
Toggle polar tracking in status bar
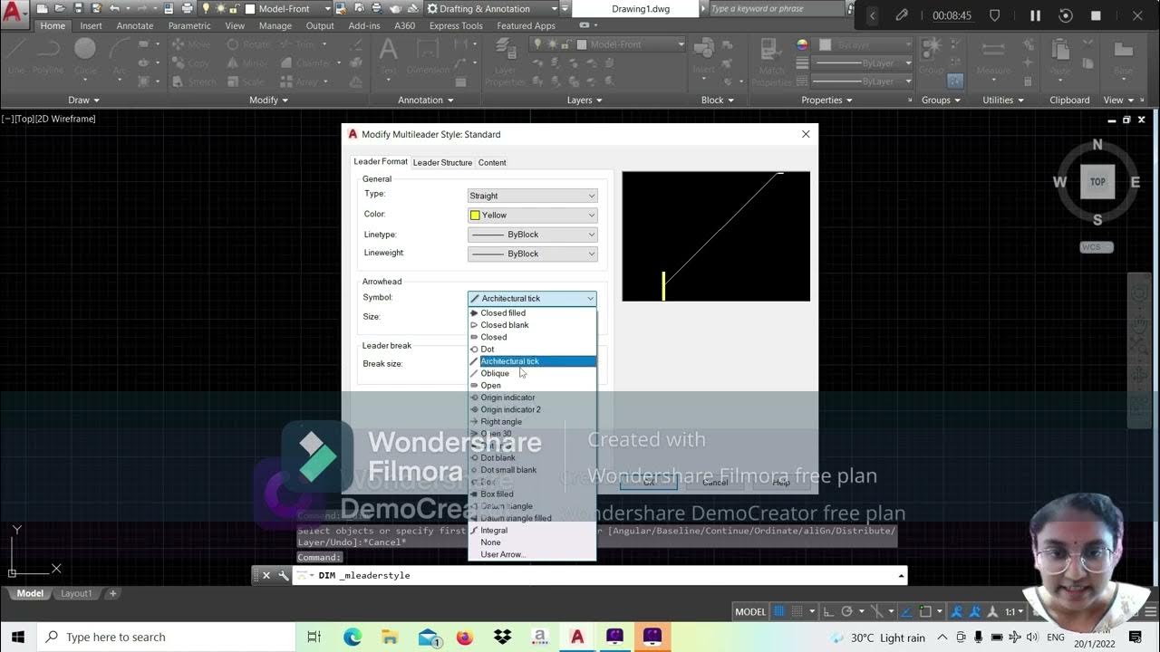pos(846,611)
